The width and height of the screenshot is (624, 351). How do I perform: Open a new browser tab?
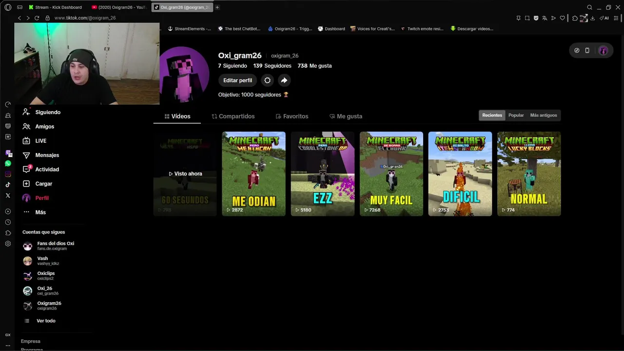(217, 7)
